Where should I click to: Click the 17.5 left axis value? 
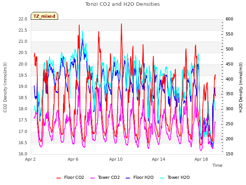[23, 120]
